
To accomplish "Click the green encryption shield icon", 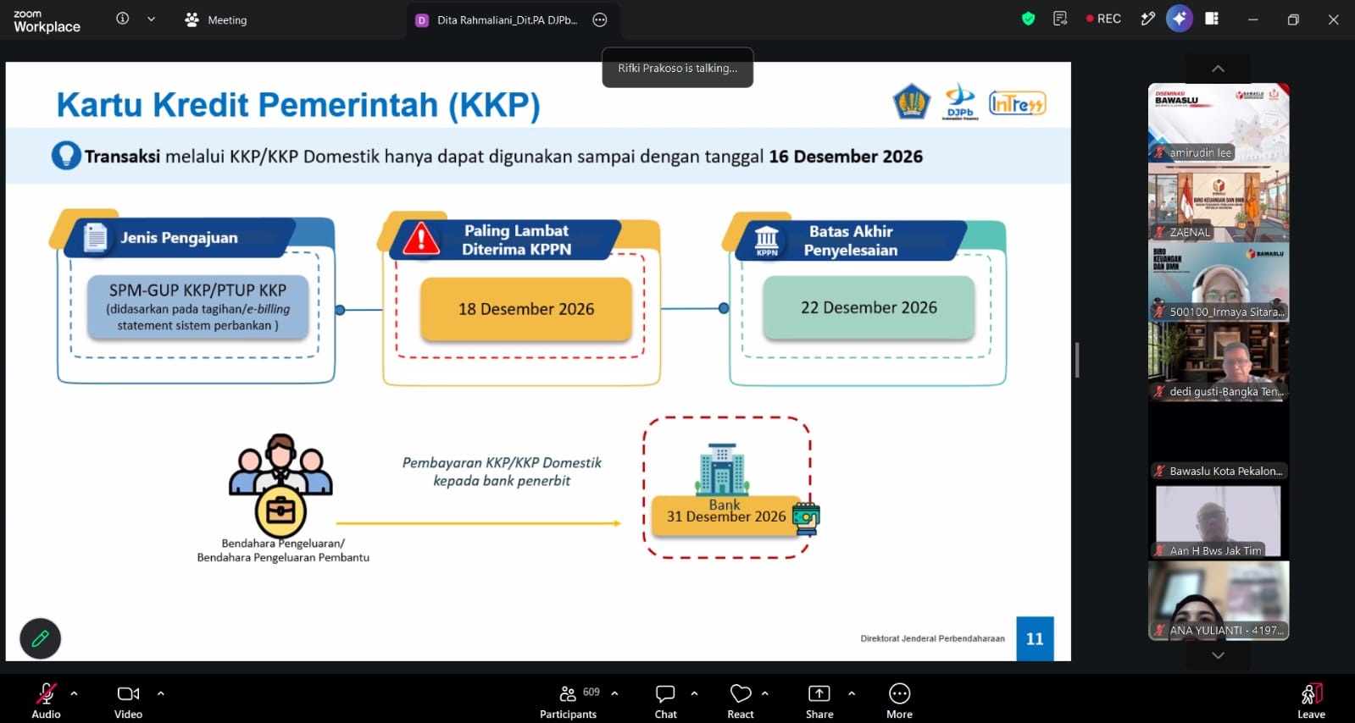I will click(1028, 19).
